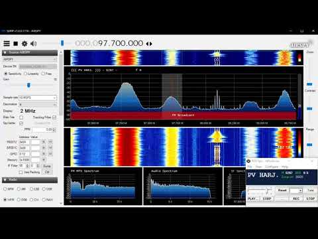The width and height of the screenshot is (318, 239).
Task: Toggle the Bias-Tee checkbox
Action: coord(21,118)
